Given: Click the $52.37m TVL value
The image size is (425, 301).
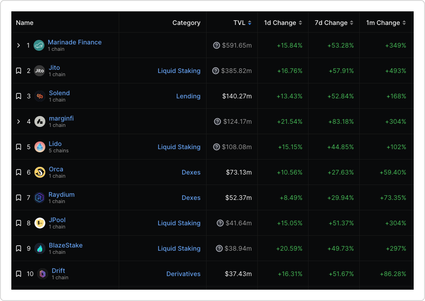Looking at the screenshot, I should (x=238, y=198).
